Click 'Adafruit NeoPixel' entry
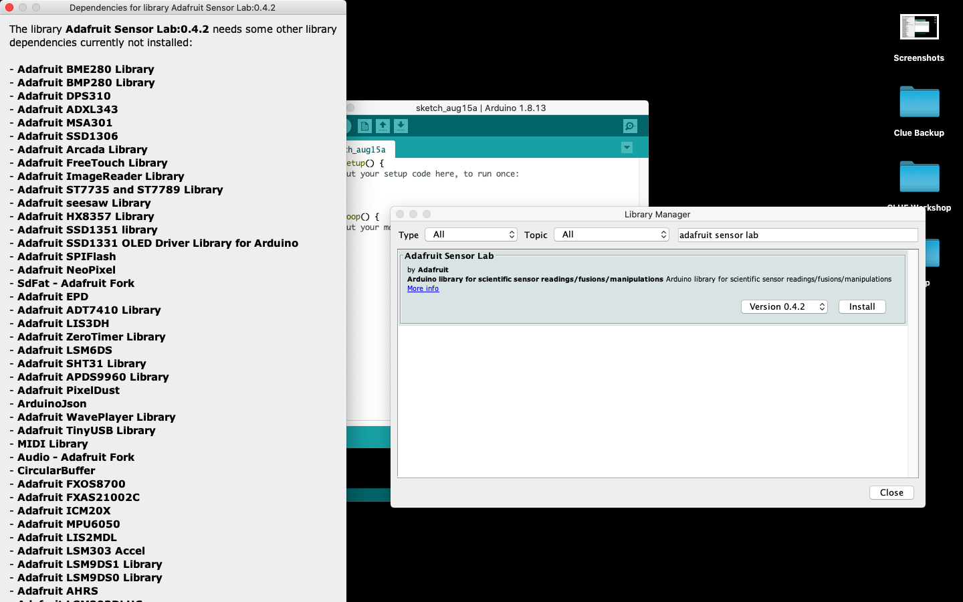 [x=67, y=270]
